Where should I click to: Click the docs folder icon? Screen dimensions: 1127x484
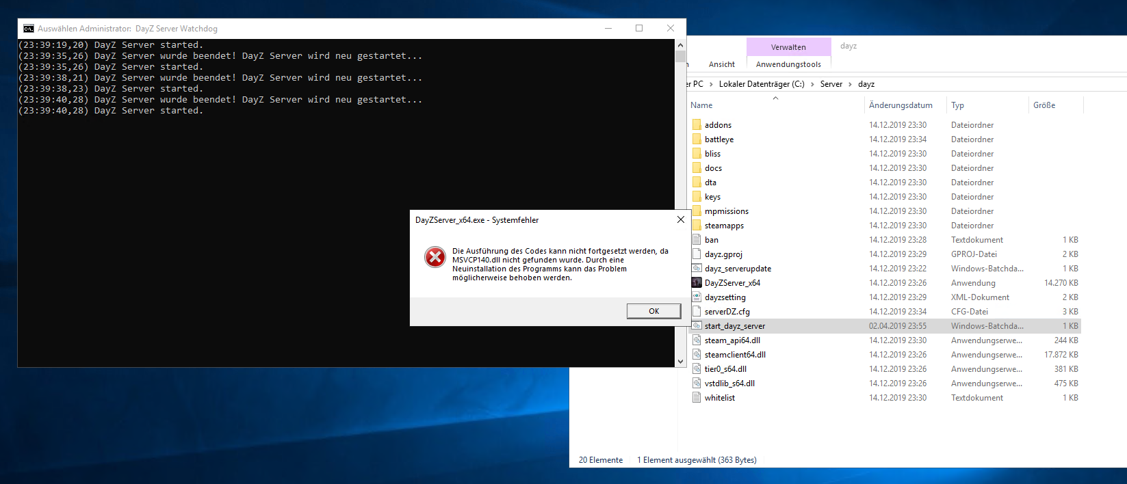pyautogui.click(x=697, y=167)
